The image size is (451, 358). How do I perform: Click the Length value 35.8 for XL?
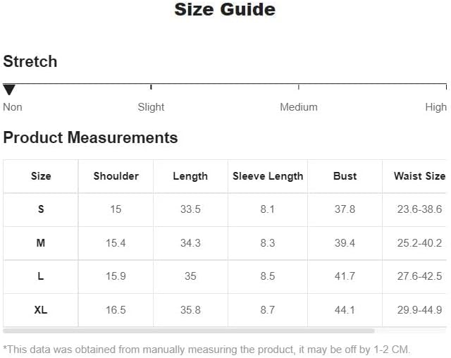point(190,310)
